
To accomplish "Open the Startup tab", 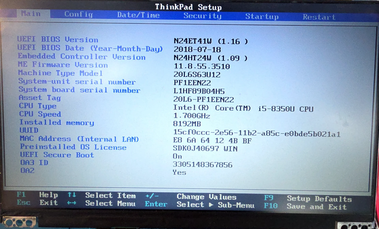I will [262, 17].
